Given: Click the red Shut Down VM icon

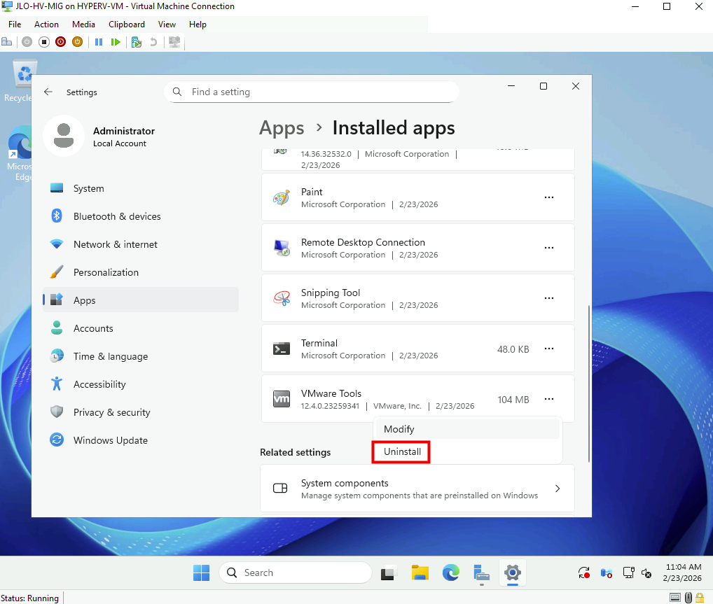Looking at the screenshot, I should tap(60, 42).
